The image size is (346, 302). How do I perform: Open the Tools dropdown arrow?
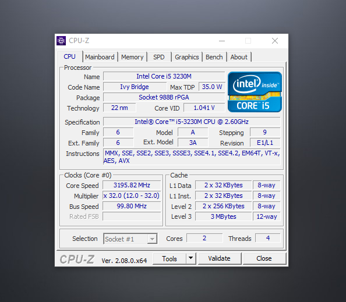[x=191, y=258]
